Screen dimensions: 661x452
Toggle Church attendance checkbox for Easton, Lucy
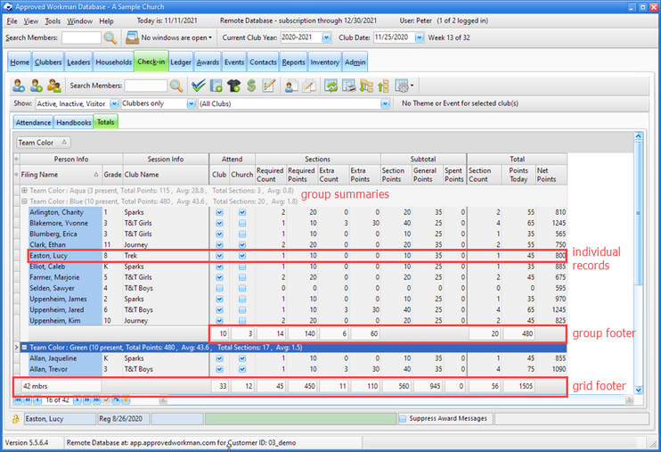pyautogui.click(x=242, y=256)
